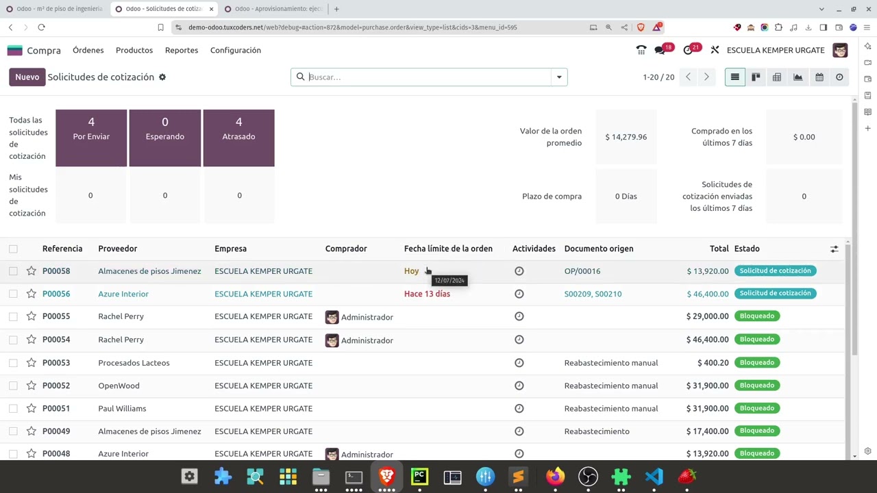The image size is (877, 493).
Task: Toggle priority star for P00058
Action: 31,271
